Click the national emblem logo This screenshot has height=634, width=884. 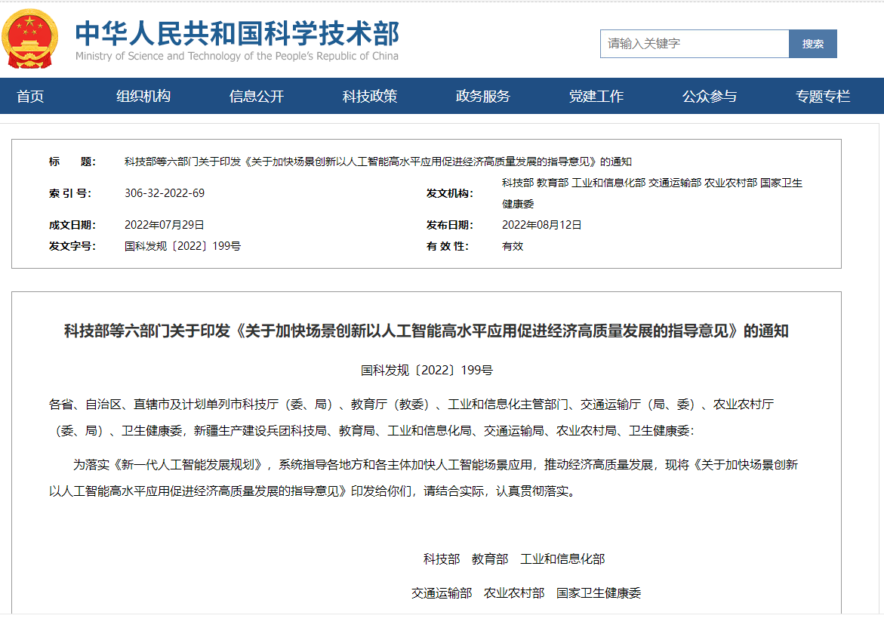30,38
